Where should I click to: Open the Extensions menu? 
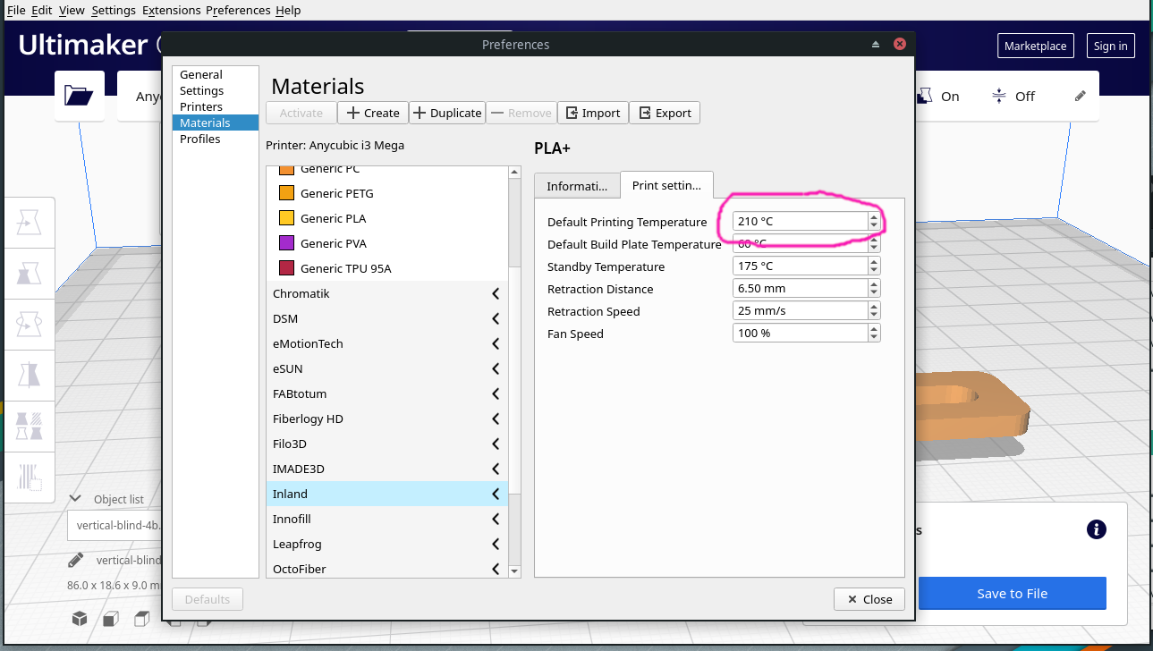click(x=172, y=10)
